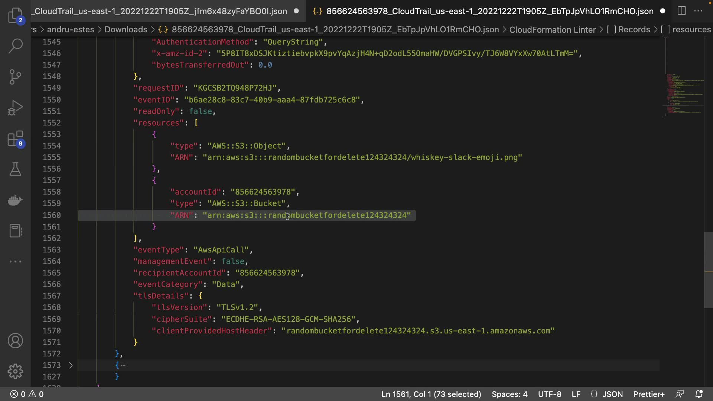713x401 pixels.
Task: Open the Extensions view with badge 9
Action: (x=15, y=139)
